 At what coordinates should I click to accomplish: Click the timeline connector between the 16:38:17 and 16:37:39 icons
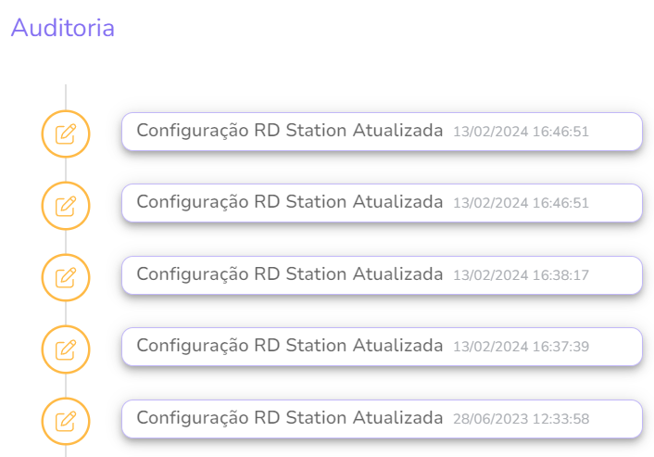[x=66, y=313]
